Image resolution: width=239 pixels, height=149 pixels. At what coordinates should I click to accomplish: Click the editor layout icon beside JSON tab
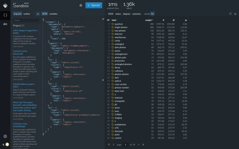[38, 14]
